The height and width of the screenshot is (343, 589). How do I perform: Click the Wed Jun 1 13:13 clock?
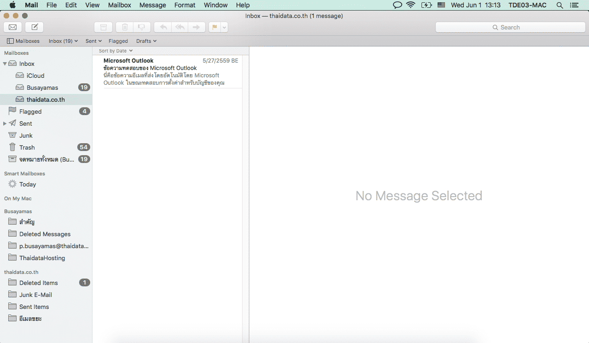tap(476, 5)
